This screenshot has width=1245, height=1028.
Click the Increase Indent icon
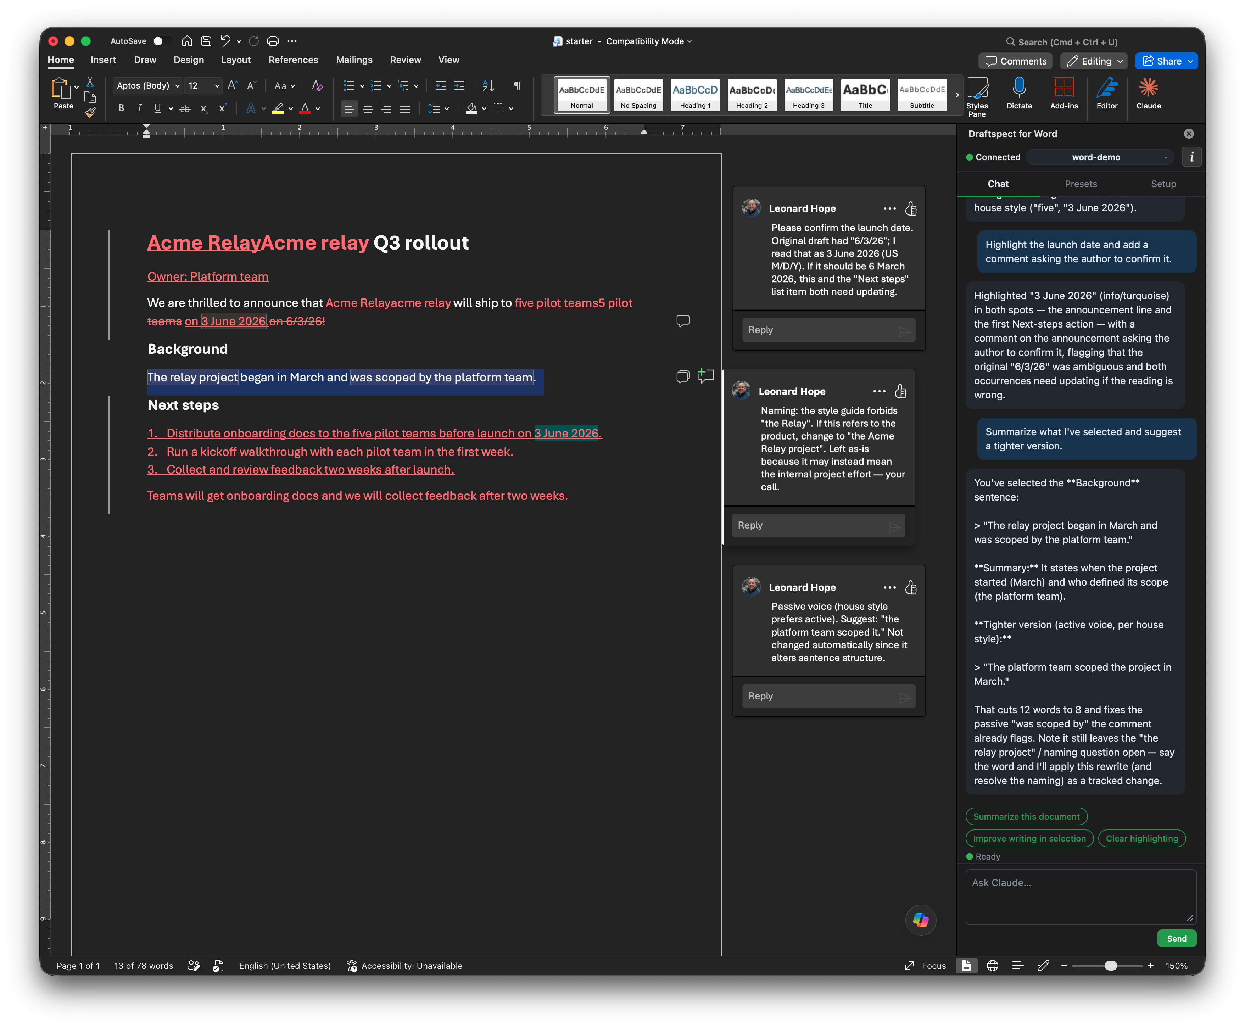click(459, 85)
